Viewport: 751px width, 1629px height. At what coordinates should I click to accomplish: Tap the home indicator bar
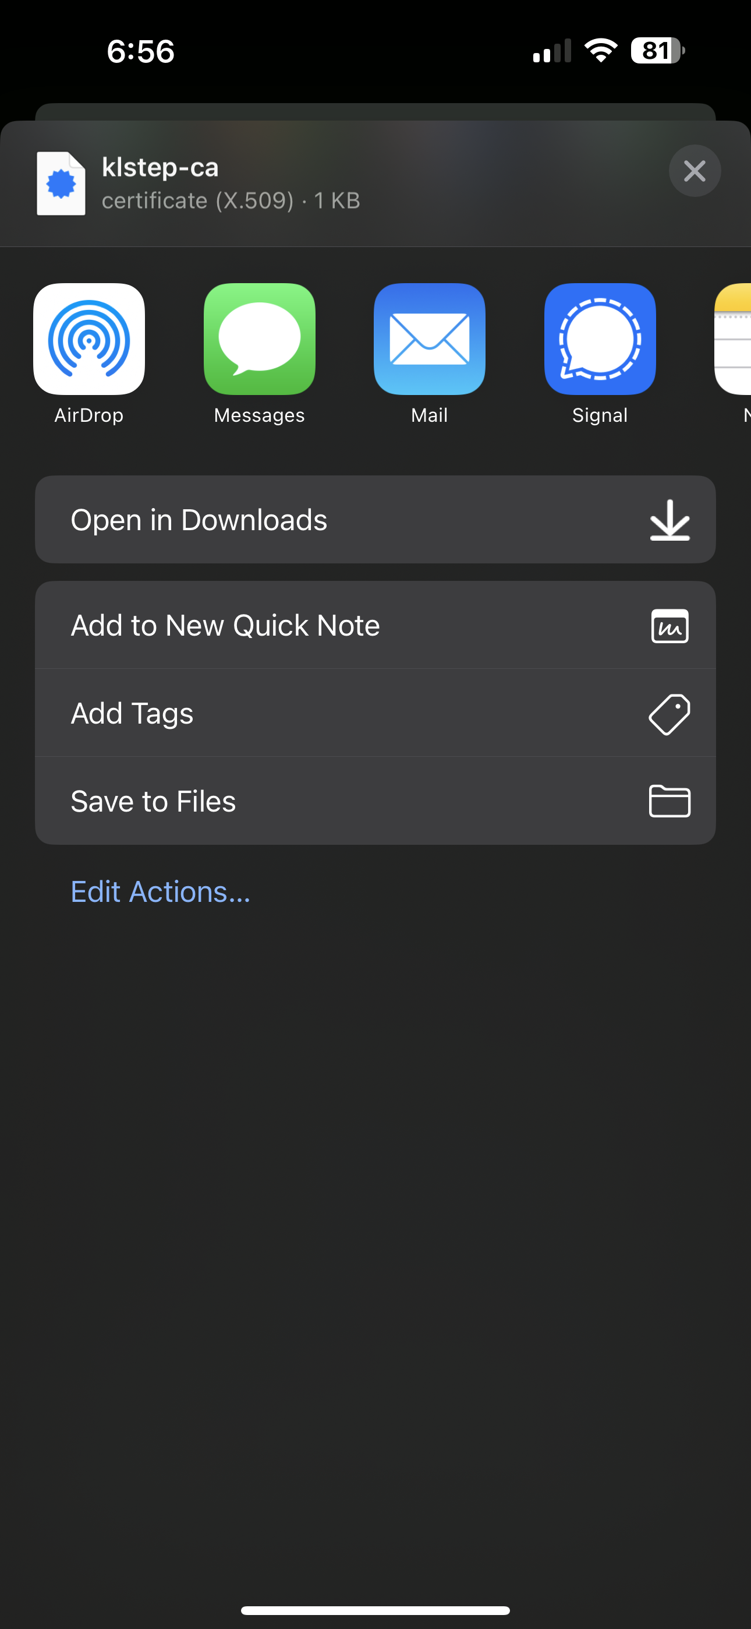375,1610
